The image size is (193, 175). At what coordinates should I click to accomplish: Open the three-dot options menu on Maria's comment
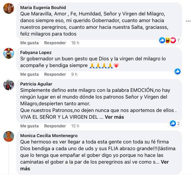(188, 21)
